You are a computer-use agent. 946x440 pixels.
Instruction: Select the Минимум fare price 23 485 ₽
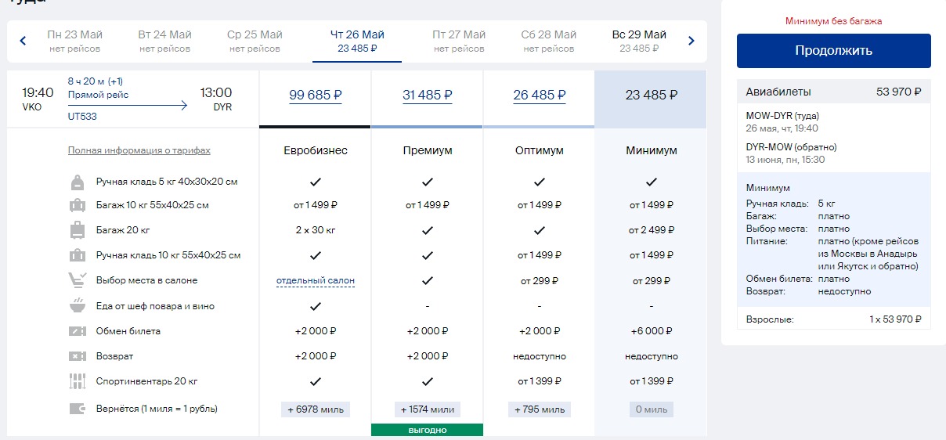[x=651, y=96]
